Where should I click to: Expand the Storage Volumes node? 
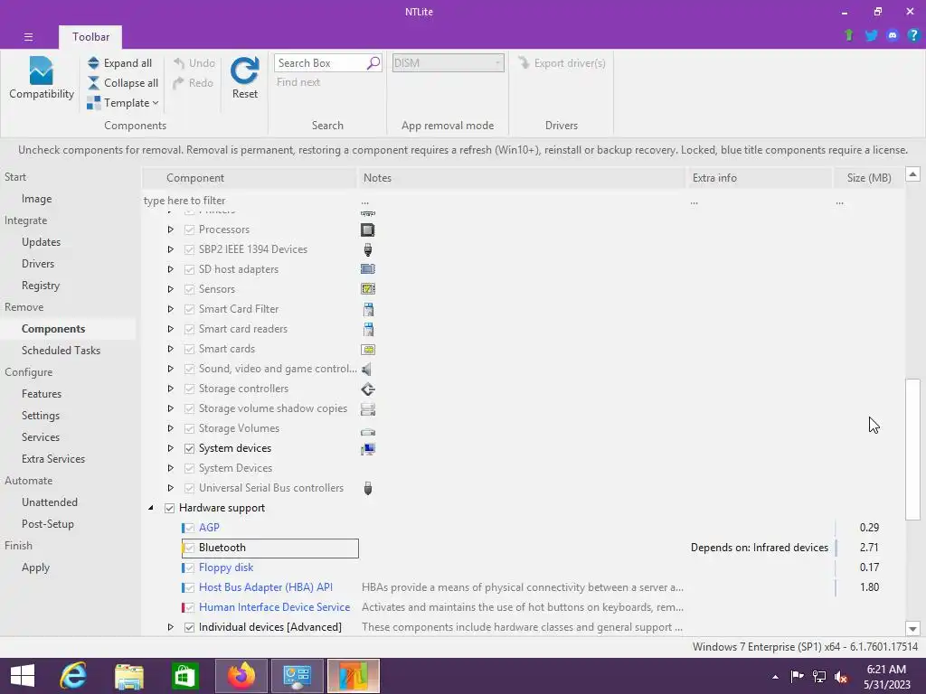(x=170, y=428)
